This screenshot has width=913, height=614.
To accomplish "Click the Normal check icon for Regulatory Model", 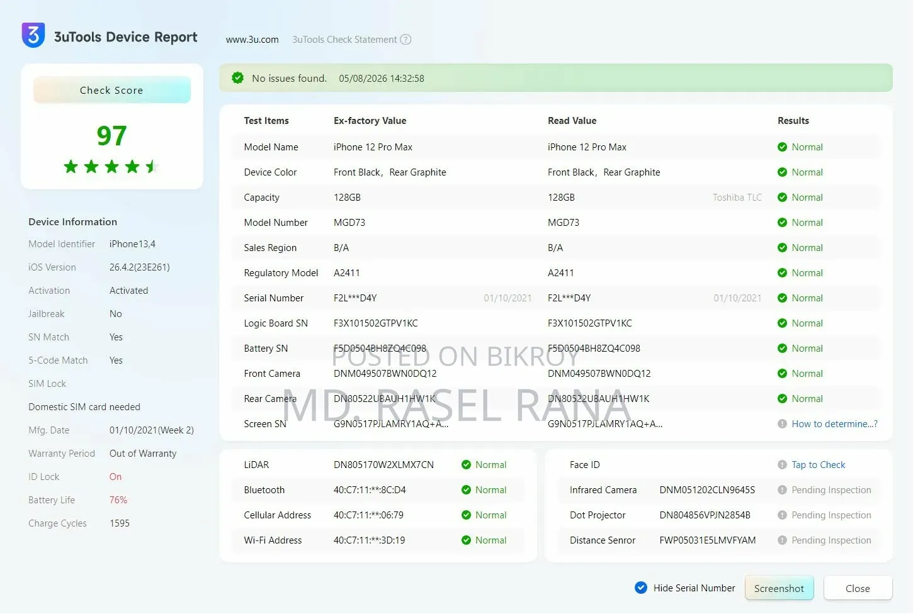I will [x=782, y=273].
